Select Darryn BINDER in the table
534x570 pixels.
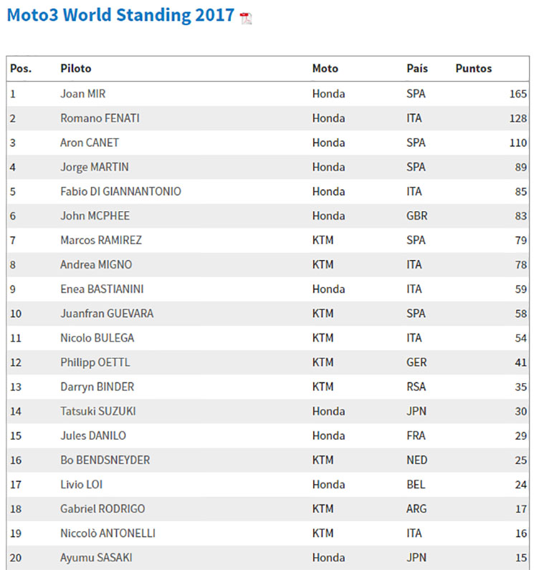(97, 387)
